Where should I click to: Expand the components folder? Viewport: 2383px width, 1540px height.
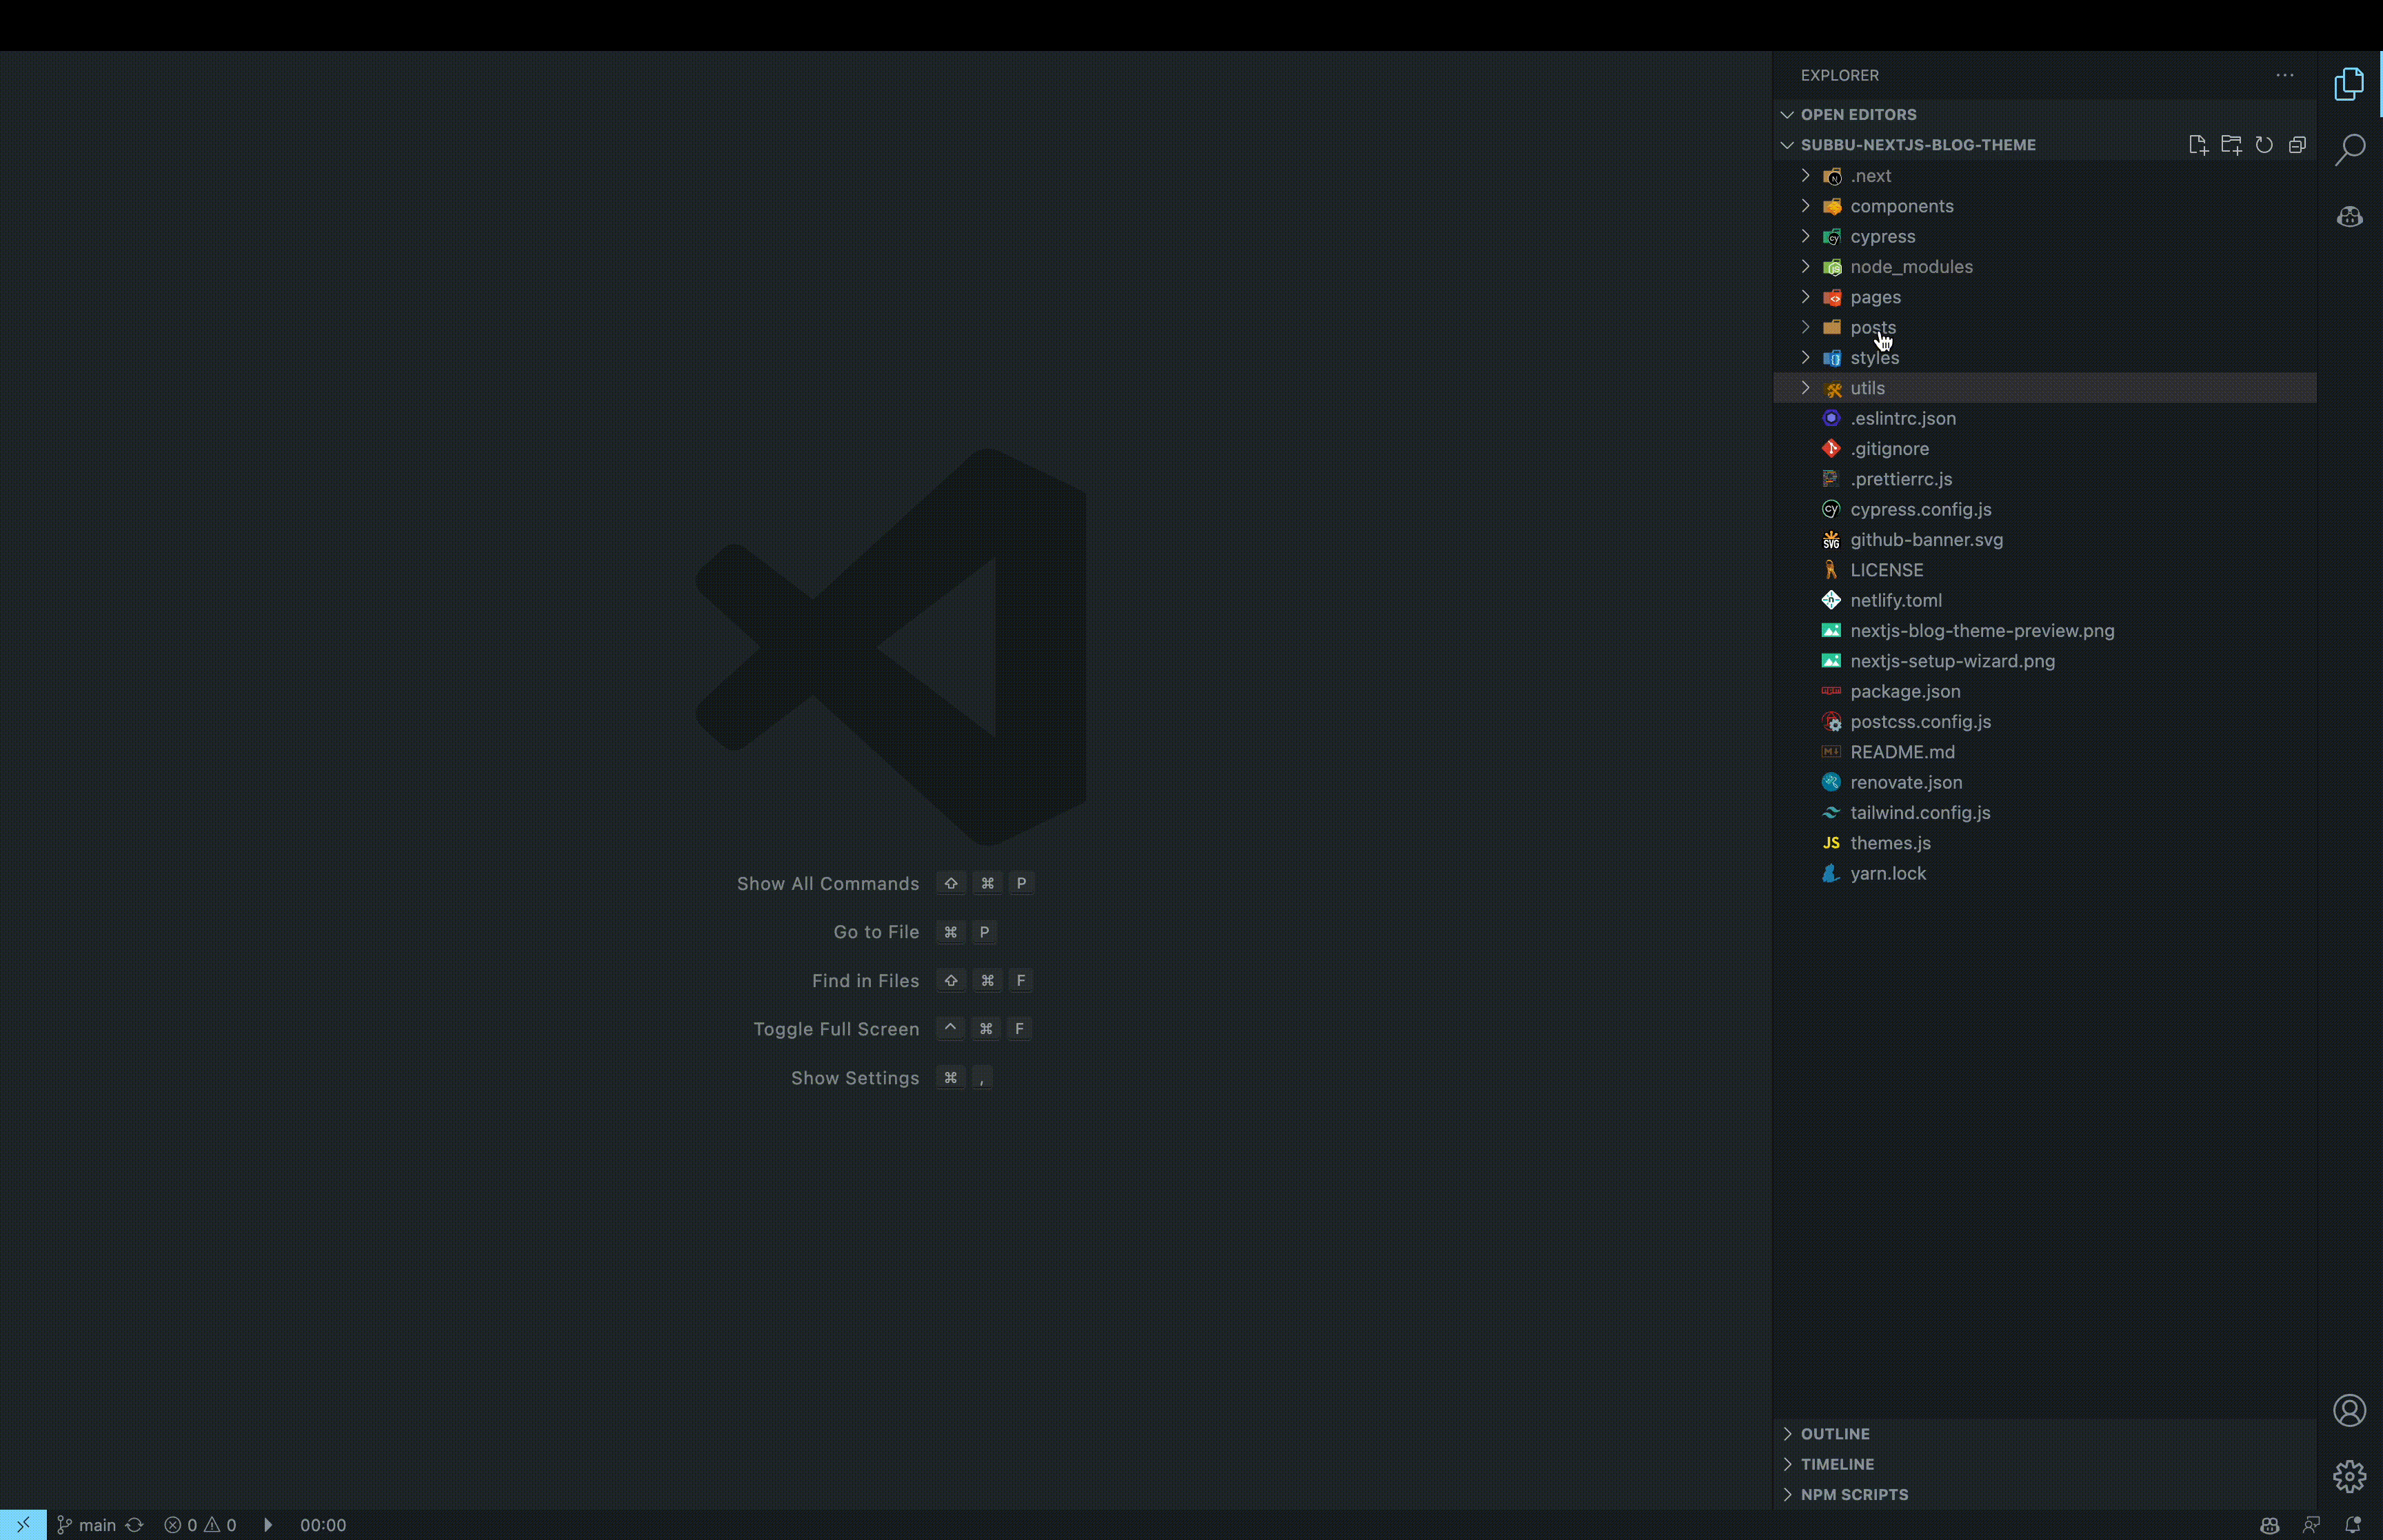click(1900, 206)
